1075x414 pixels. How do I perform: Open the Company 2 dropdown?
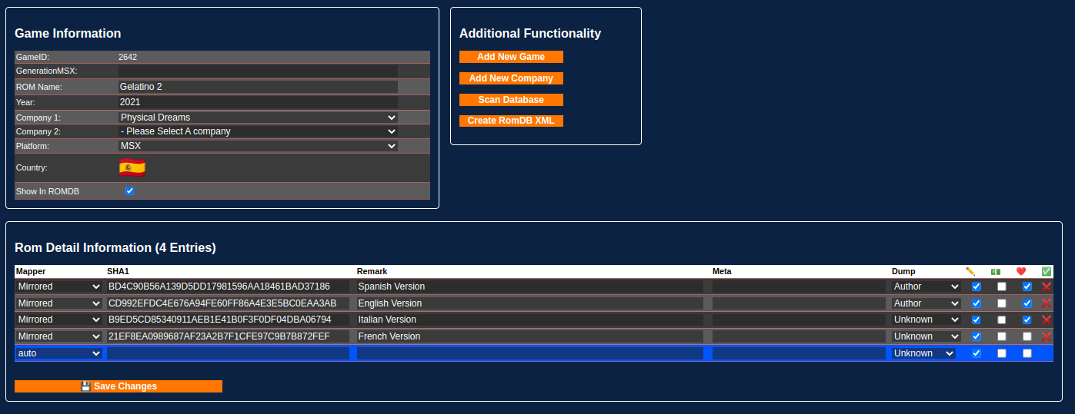click(258, 131)
